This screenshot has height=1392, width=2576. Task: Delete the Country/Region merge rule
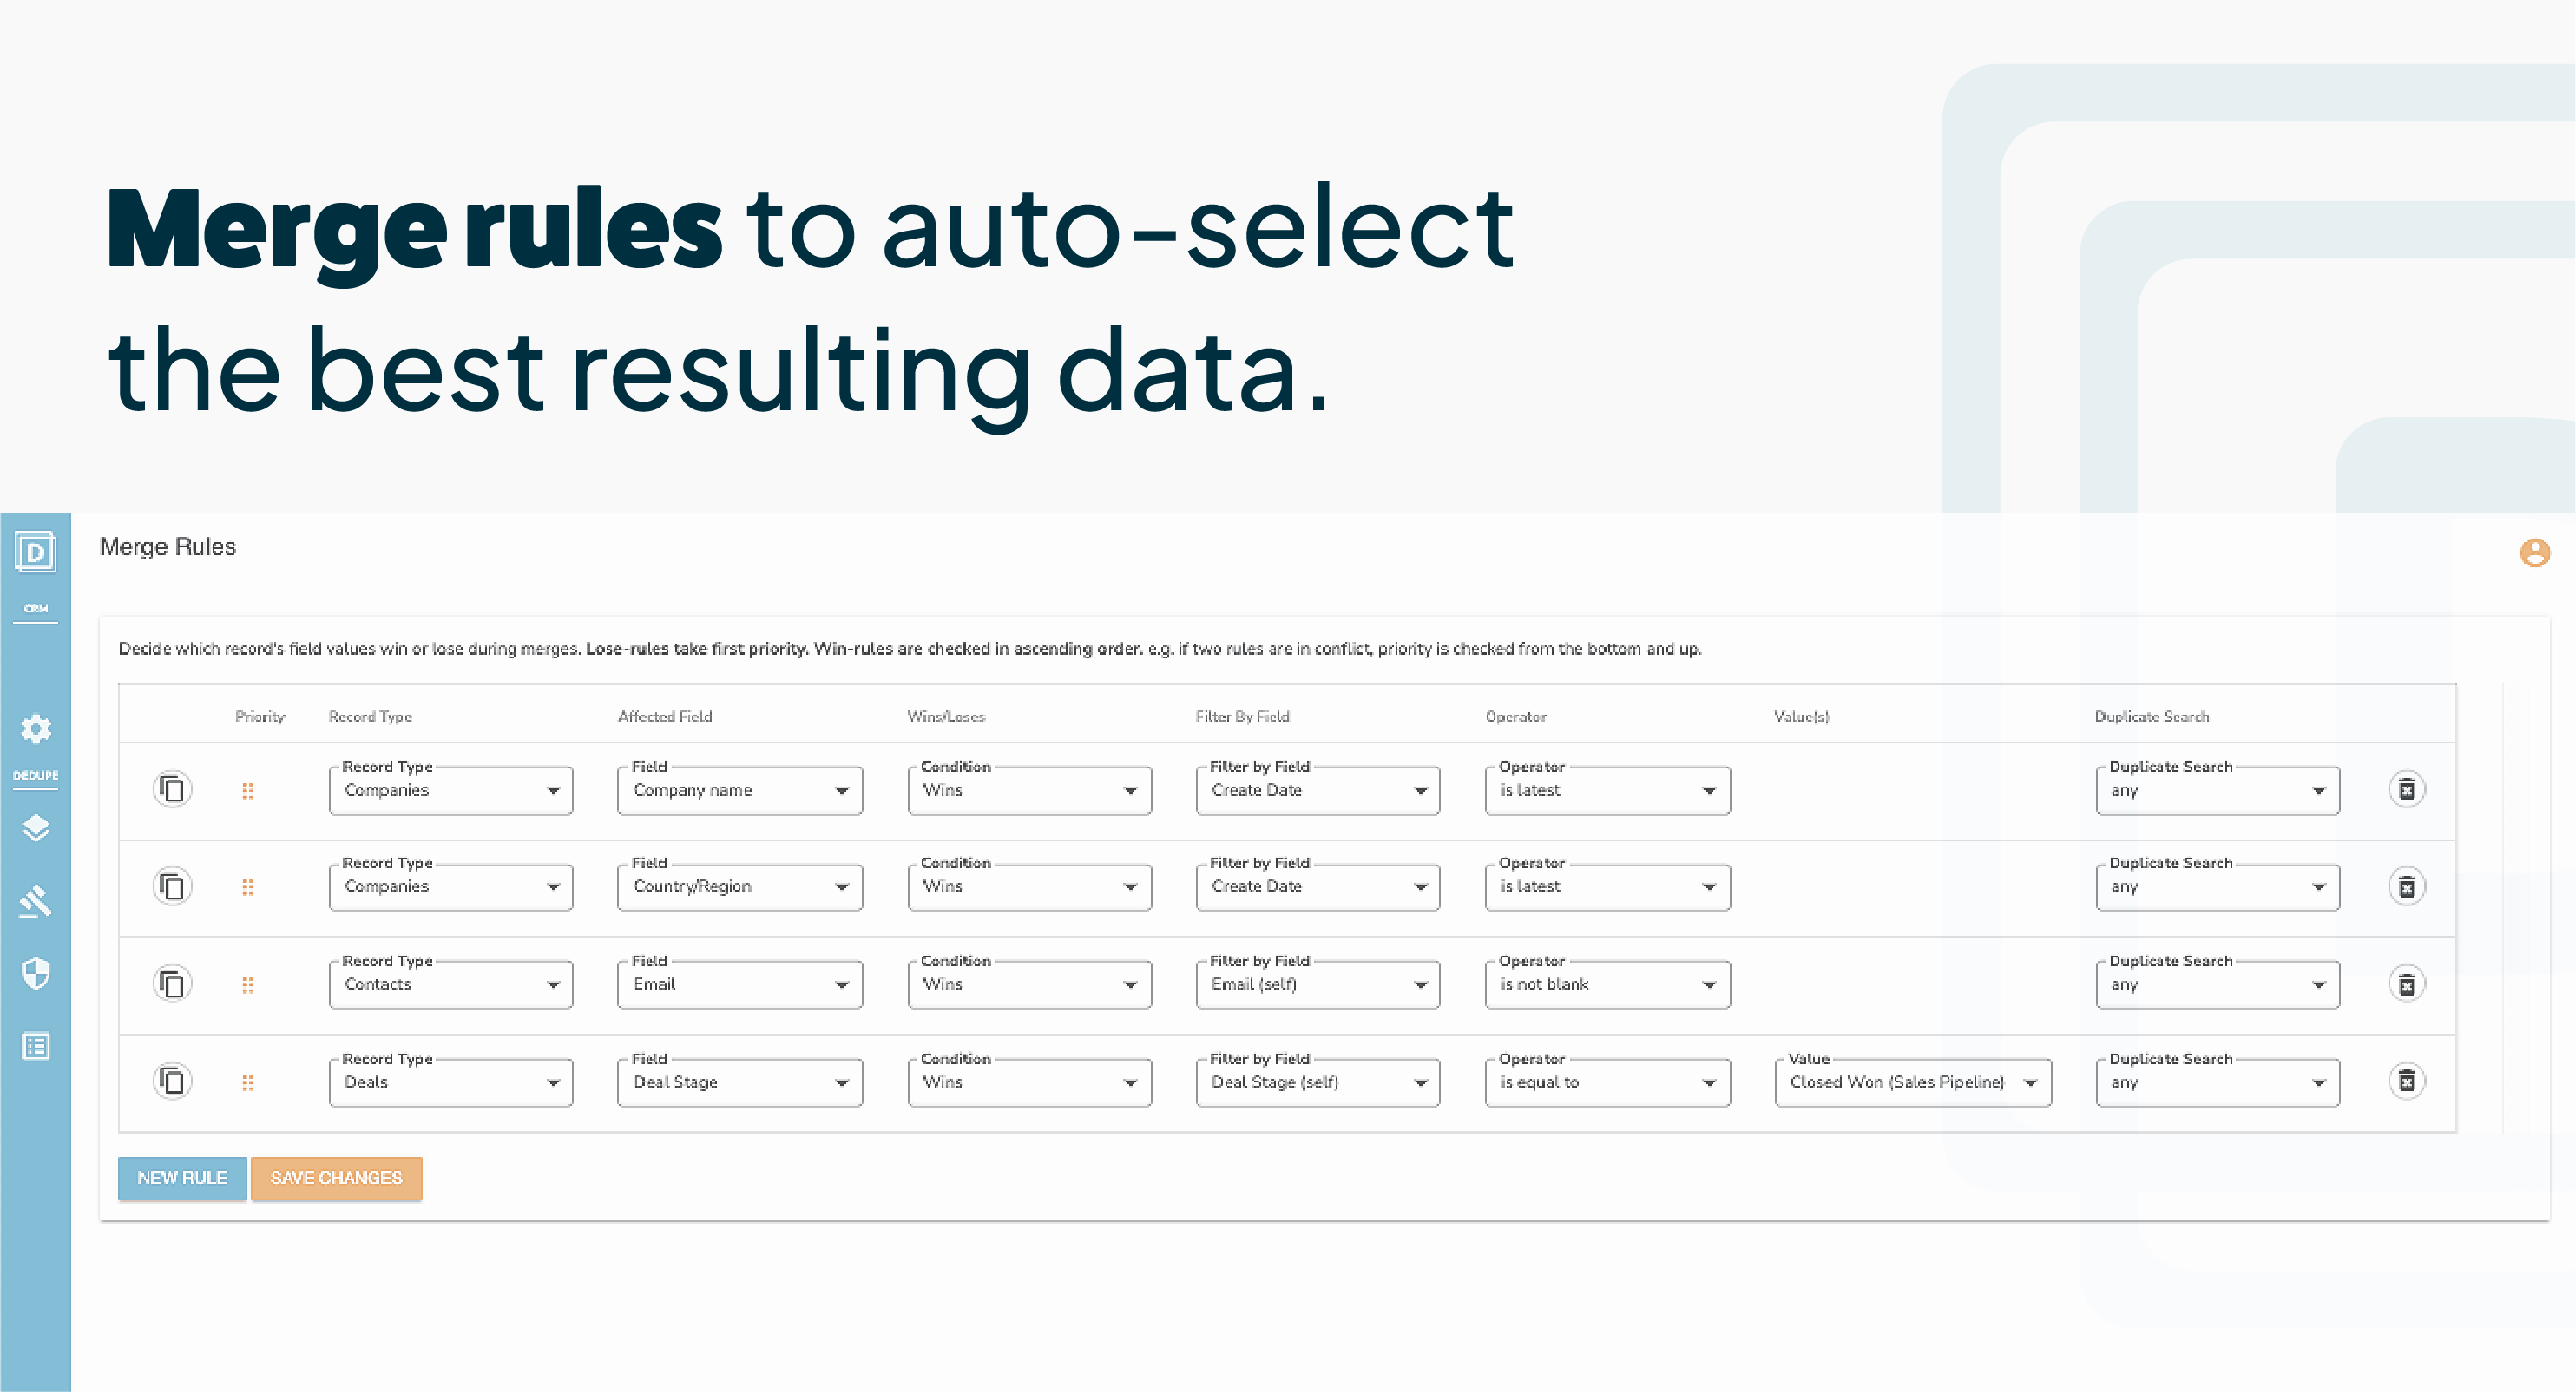(x=2407, y=886)
